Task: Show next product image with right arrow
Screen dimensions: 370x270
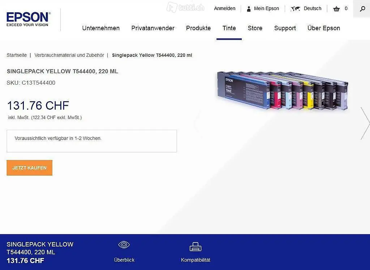Action: coord(365,123)
